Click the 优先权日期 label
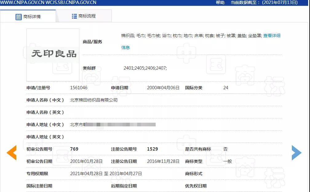Screen dimensions: 310x192 coord(196,186)
